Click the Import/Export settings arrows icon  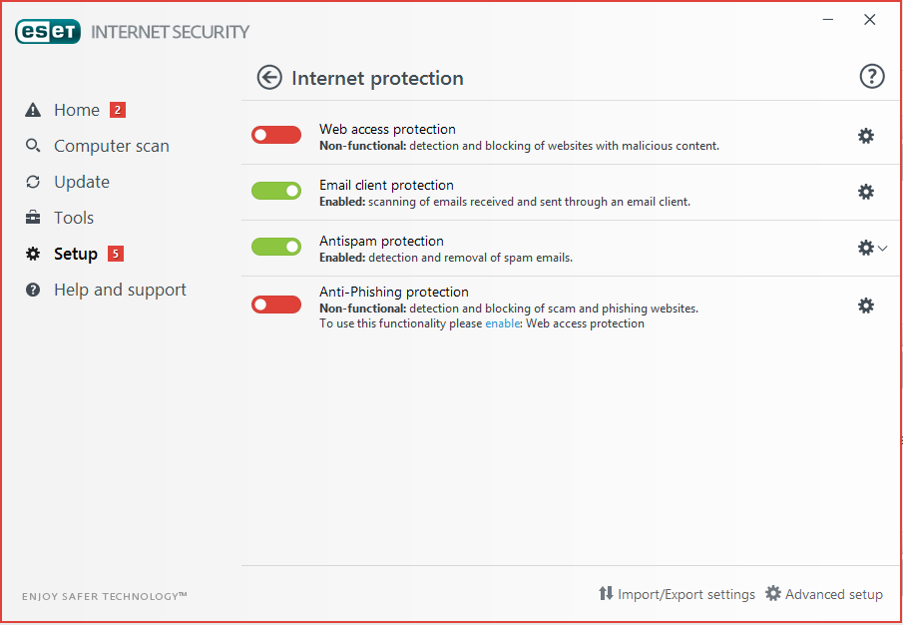click(606, 593)
